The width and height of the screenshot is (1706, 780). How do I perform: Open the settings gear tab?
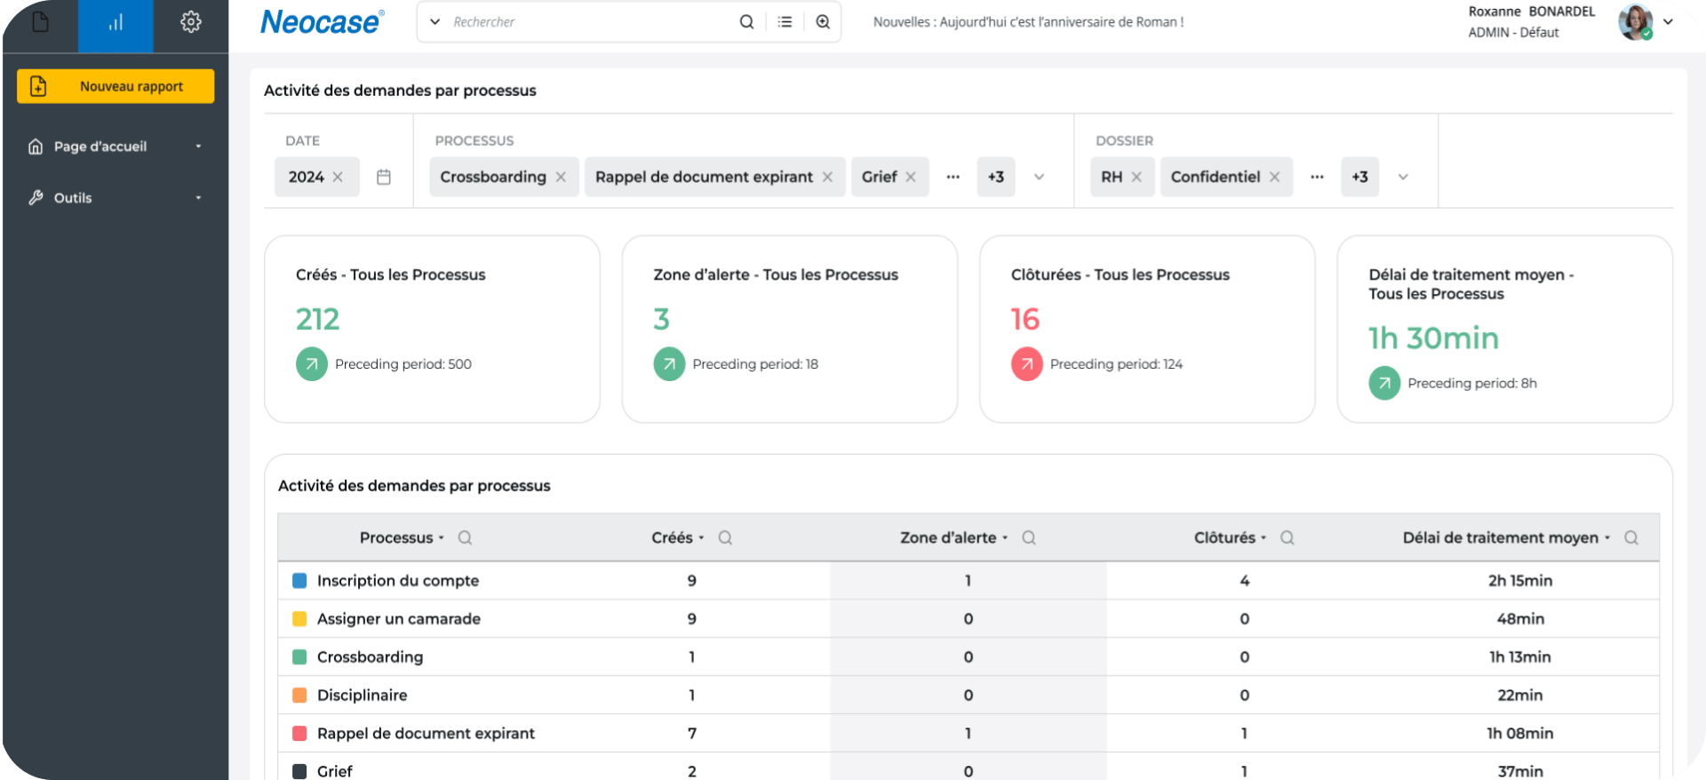191,22
